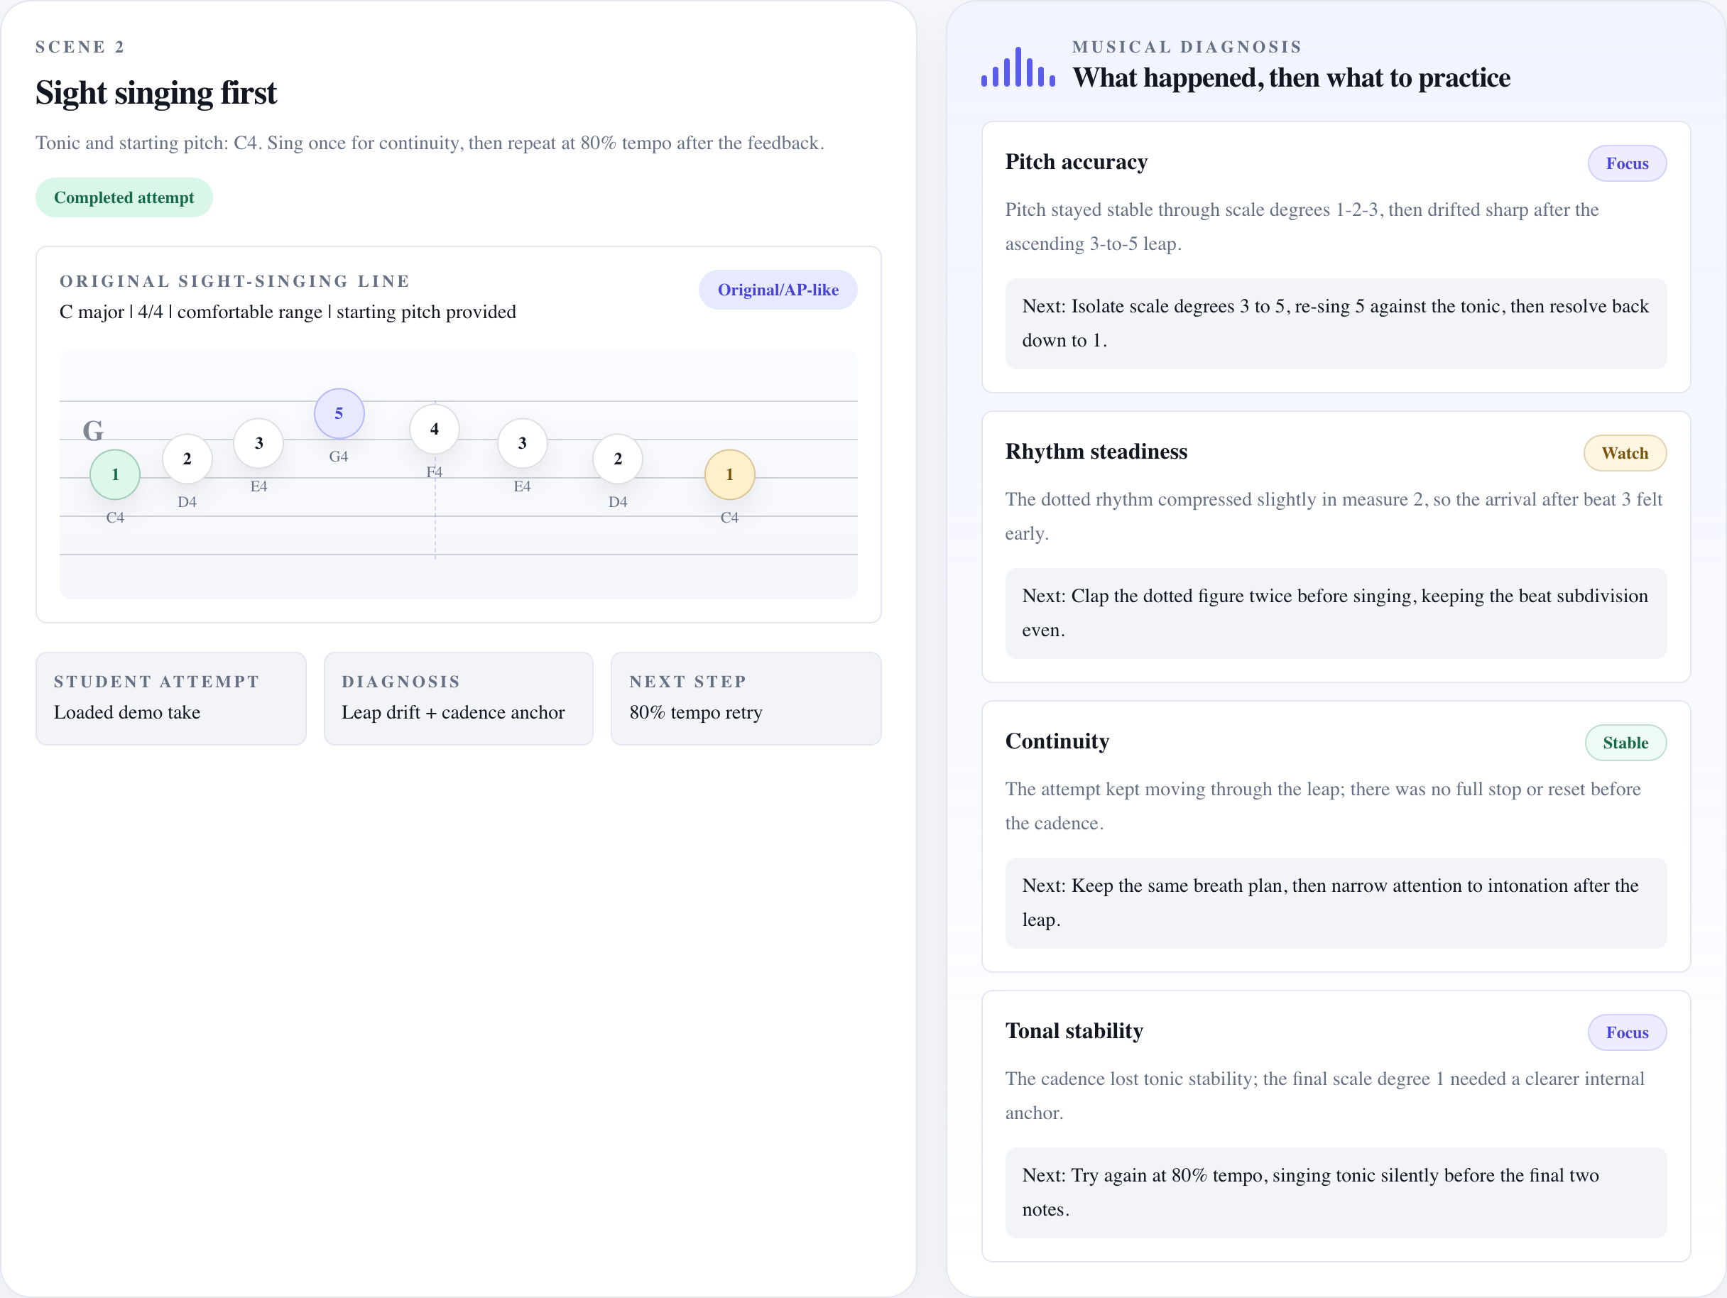Click the Next: Keep the same breath plan note
Screen dimensions: 1727x1298
(1336, 902)
